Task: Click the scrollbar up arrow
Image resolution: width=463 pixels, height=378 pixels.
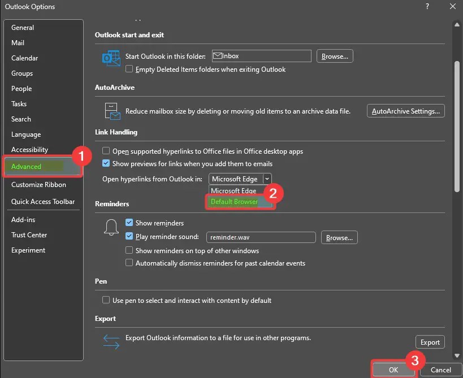Action: click(x=457, y=24)
